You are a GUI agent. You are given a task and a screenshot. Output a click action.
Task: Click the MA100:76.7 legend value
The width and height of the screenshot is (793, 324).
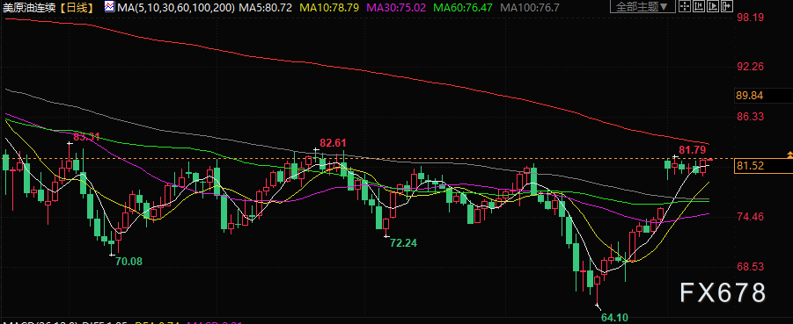tap(529, 8)
